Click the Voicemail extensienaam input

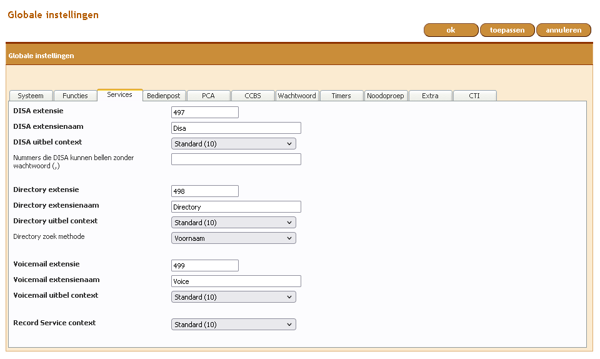coord(236,281)
